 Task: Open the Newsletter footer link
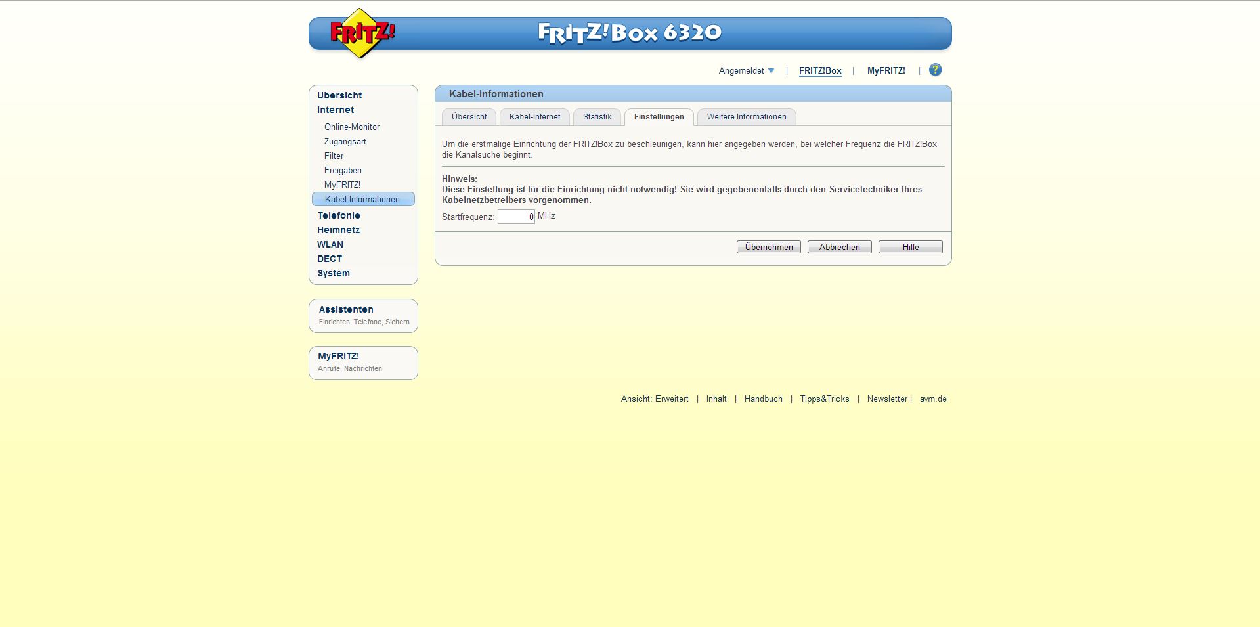tap(887, 399)
